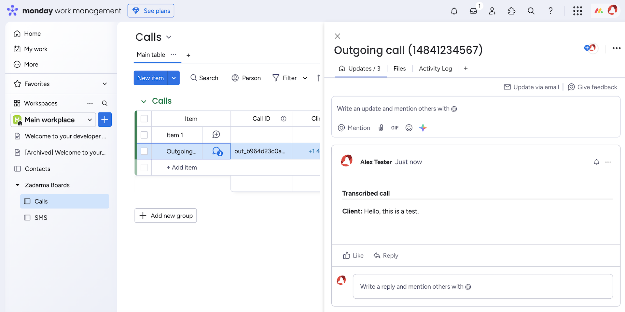Show Call ID column info icon
The image size is (625, 312).
point(284,119)
